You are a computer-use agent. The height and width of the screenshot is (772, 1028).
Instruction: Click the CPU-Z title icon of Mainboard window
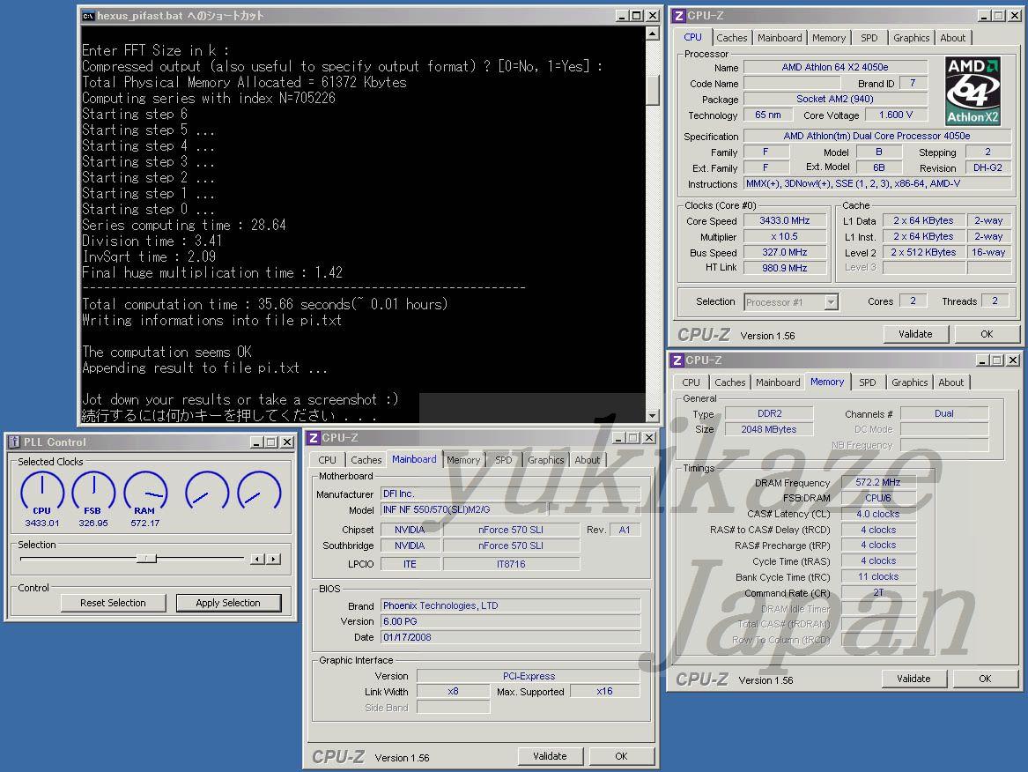pyautogui.click(x=314, y=437)
